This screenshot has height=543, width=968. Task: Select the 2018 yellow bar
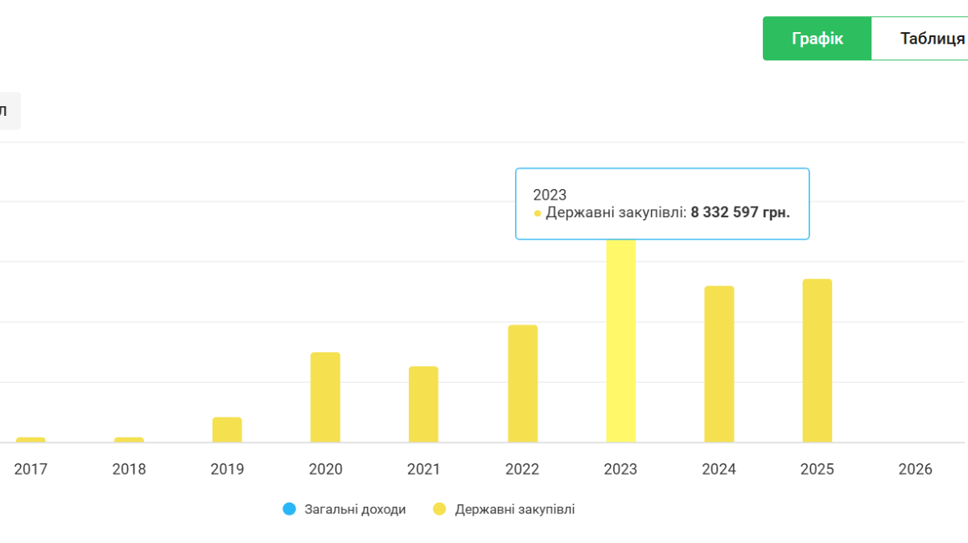(x=129, y=439)
